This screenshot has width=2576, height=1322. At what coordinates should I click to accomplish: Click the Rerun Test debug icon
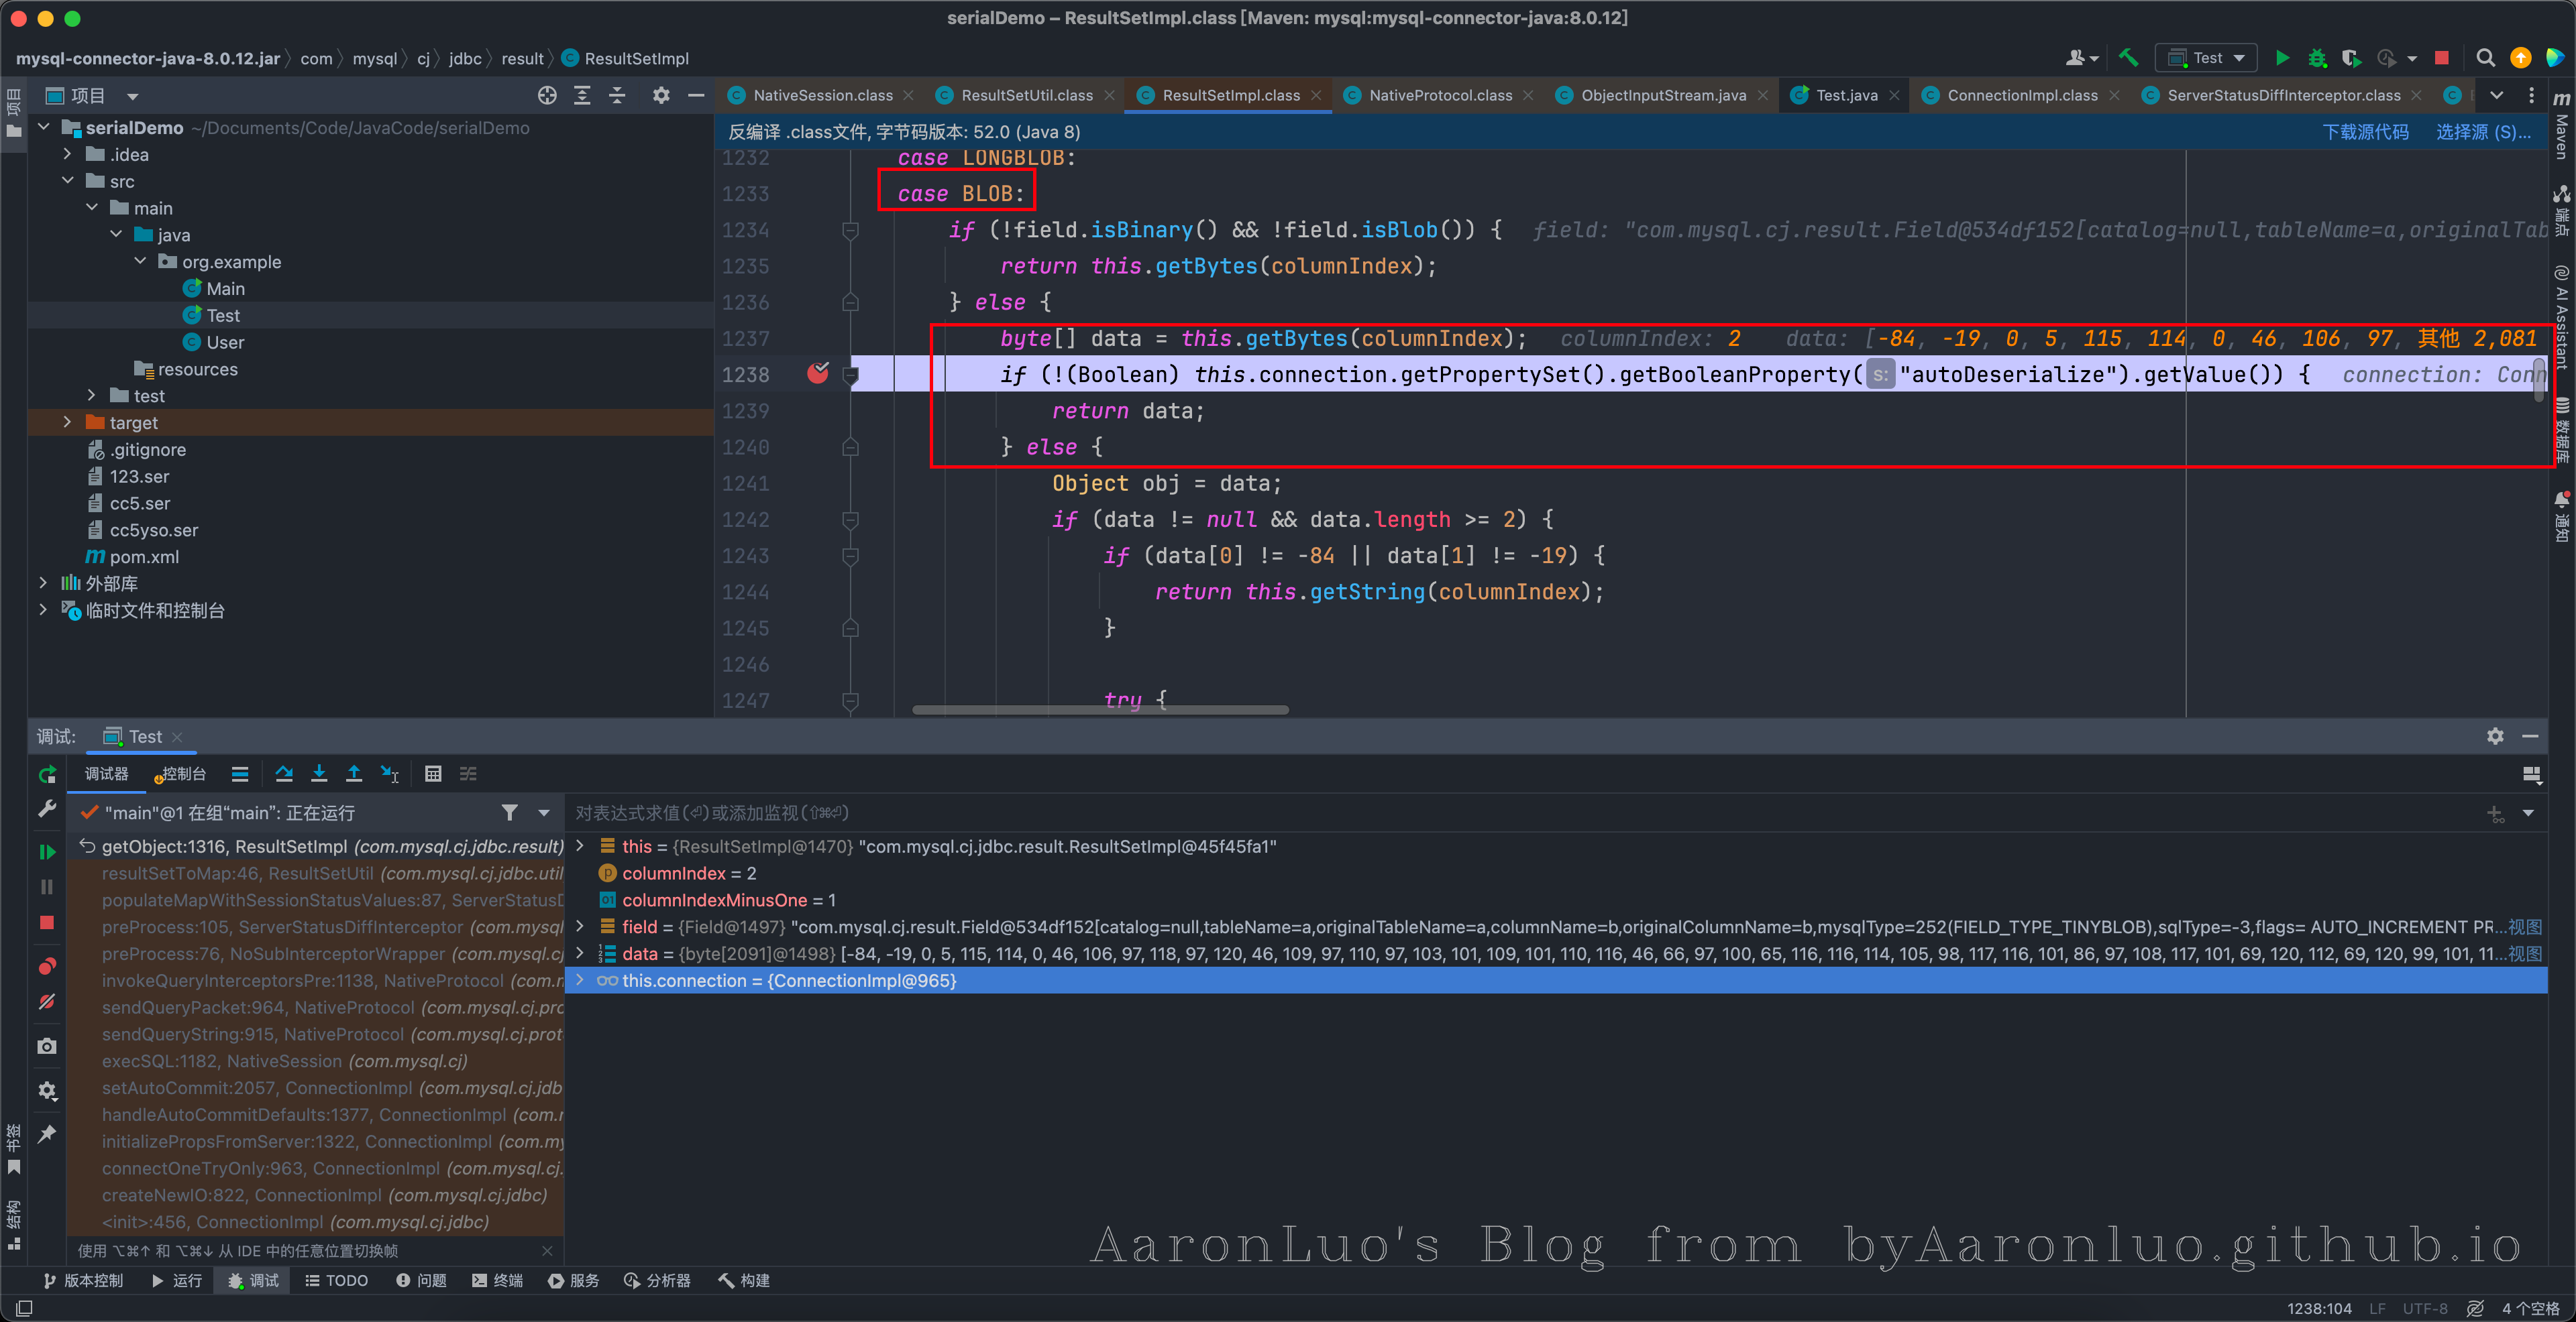tap(47, 774)
